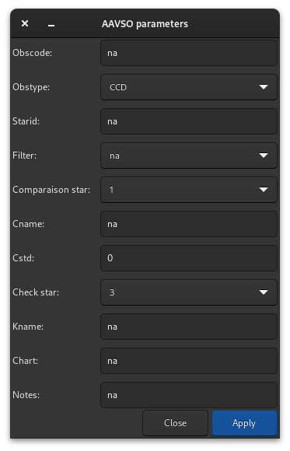
Task: Select the Notes text field
Action: [189, 395]
